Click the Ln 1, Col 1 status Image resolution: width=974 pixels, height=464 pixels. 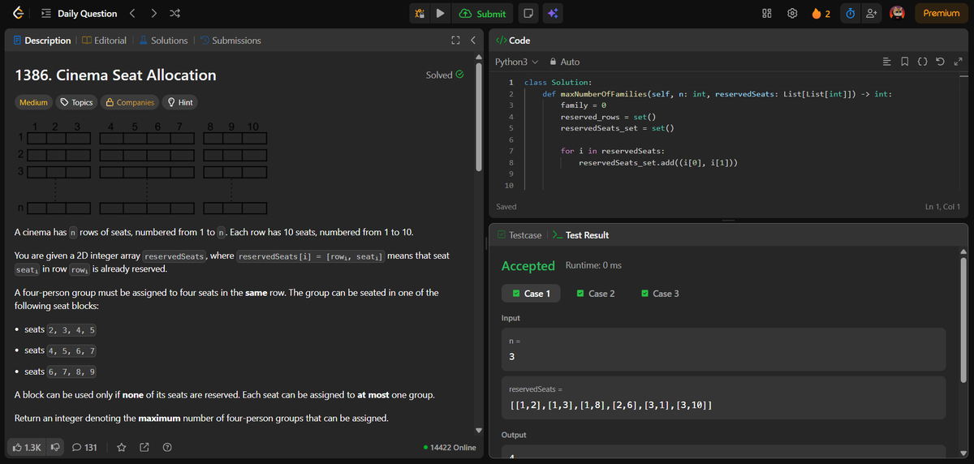click(x=942, y=208)
